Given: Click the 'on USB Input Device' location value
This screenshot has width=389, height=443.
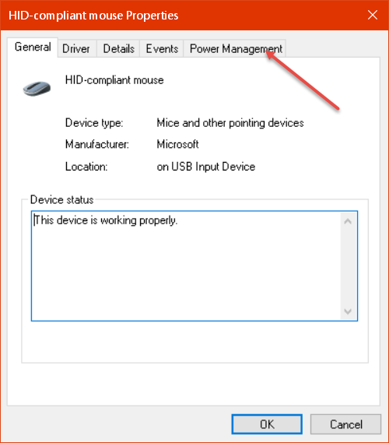Looking at the screenshot, I should pos(206,167).
